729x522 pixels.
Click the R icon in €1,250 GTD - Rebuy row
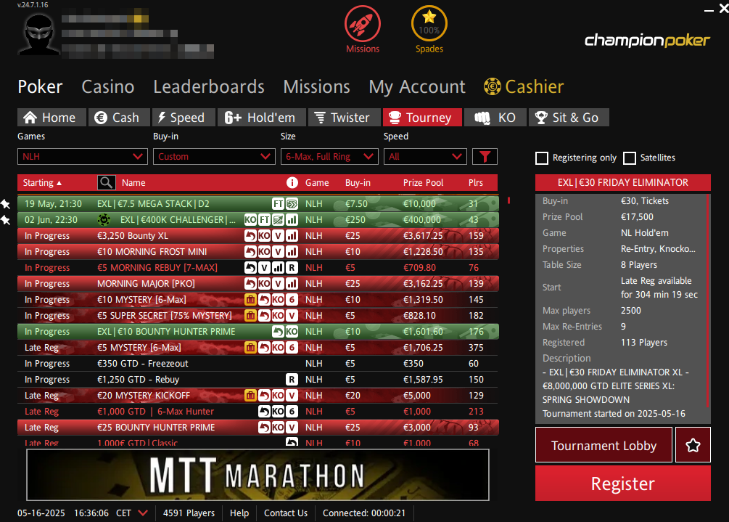point(292,380)
